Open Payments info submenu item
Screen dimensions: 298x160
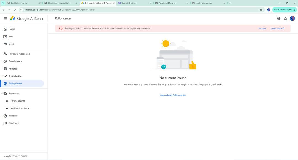(18, 101)
